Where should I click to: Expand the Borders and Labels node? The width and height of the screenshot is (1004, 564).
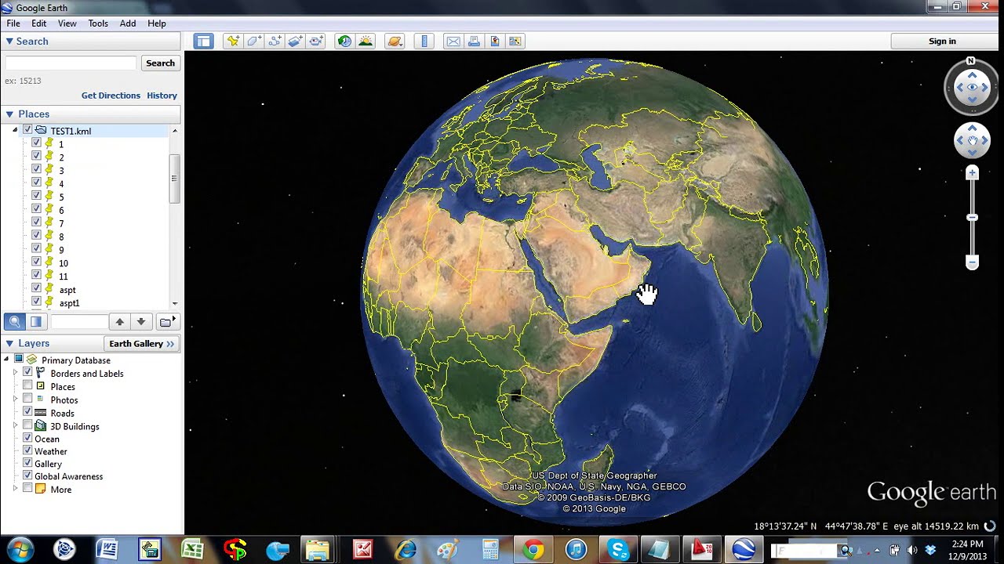click(x=15, y=374)
